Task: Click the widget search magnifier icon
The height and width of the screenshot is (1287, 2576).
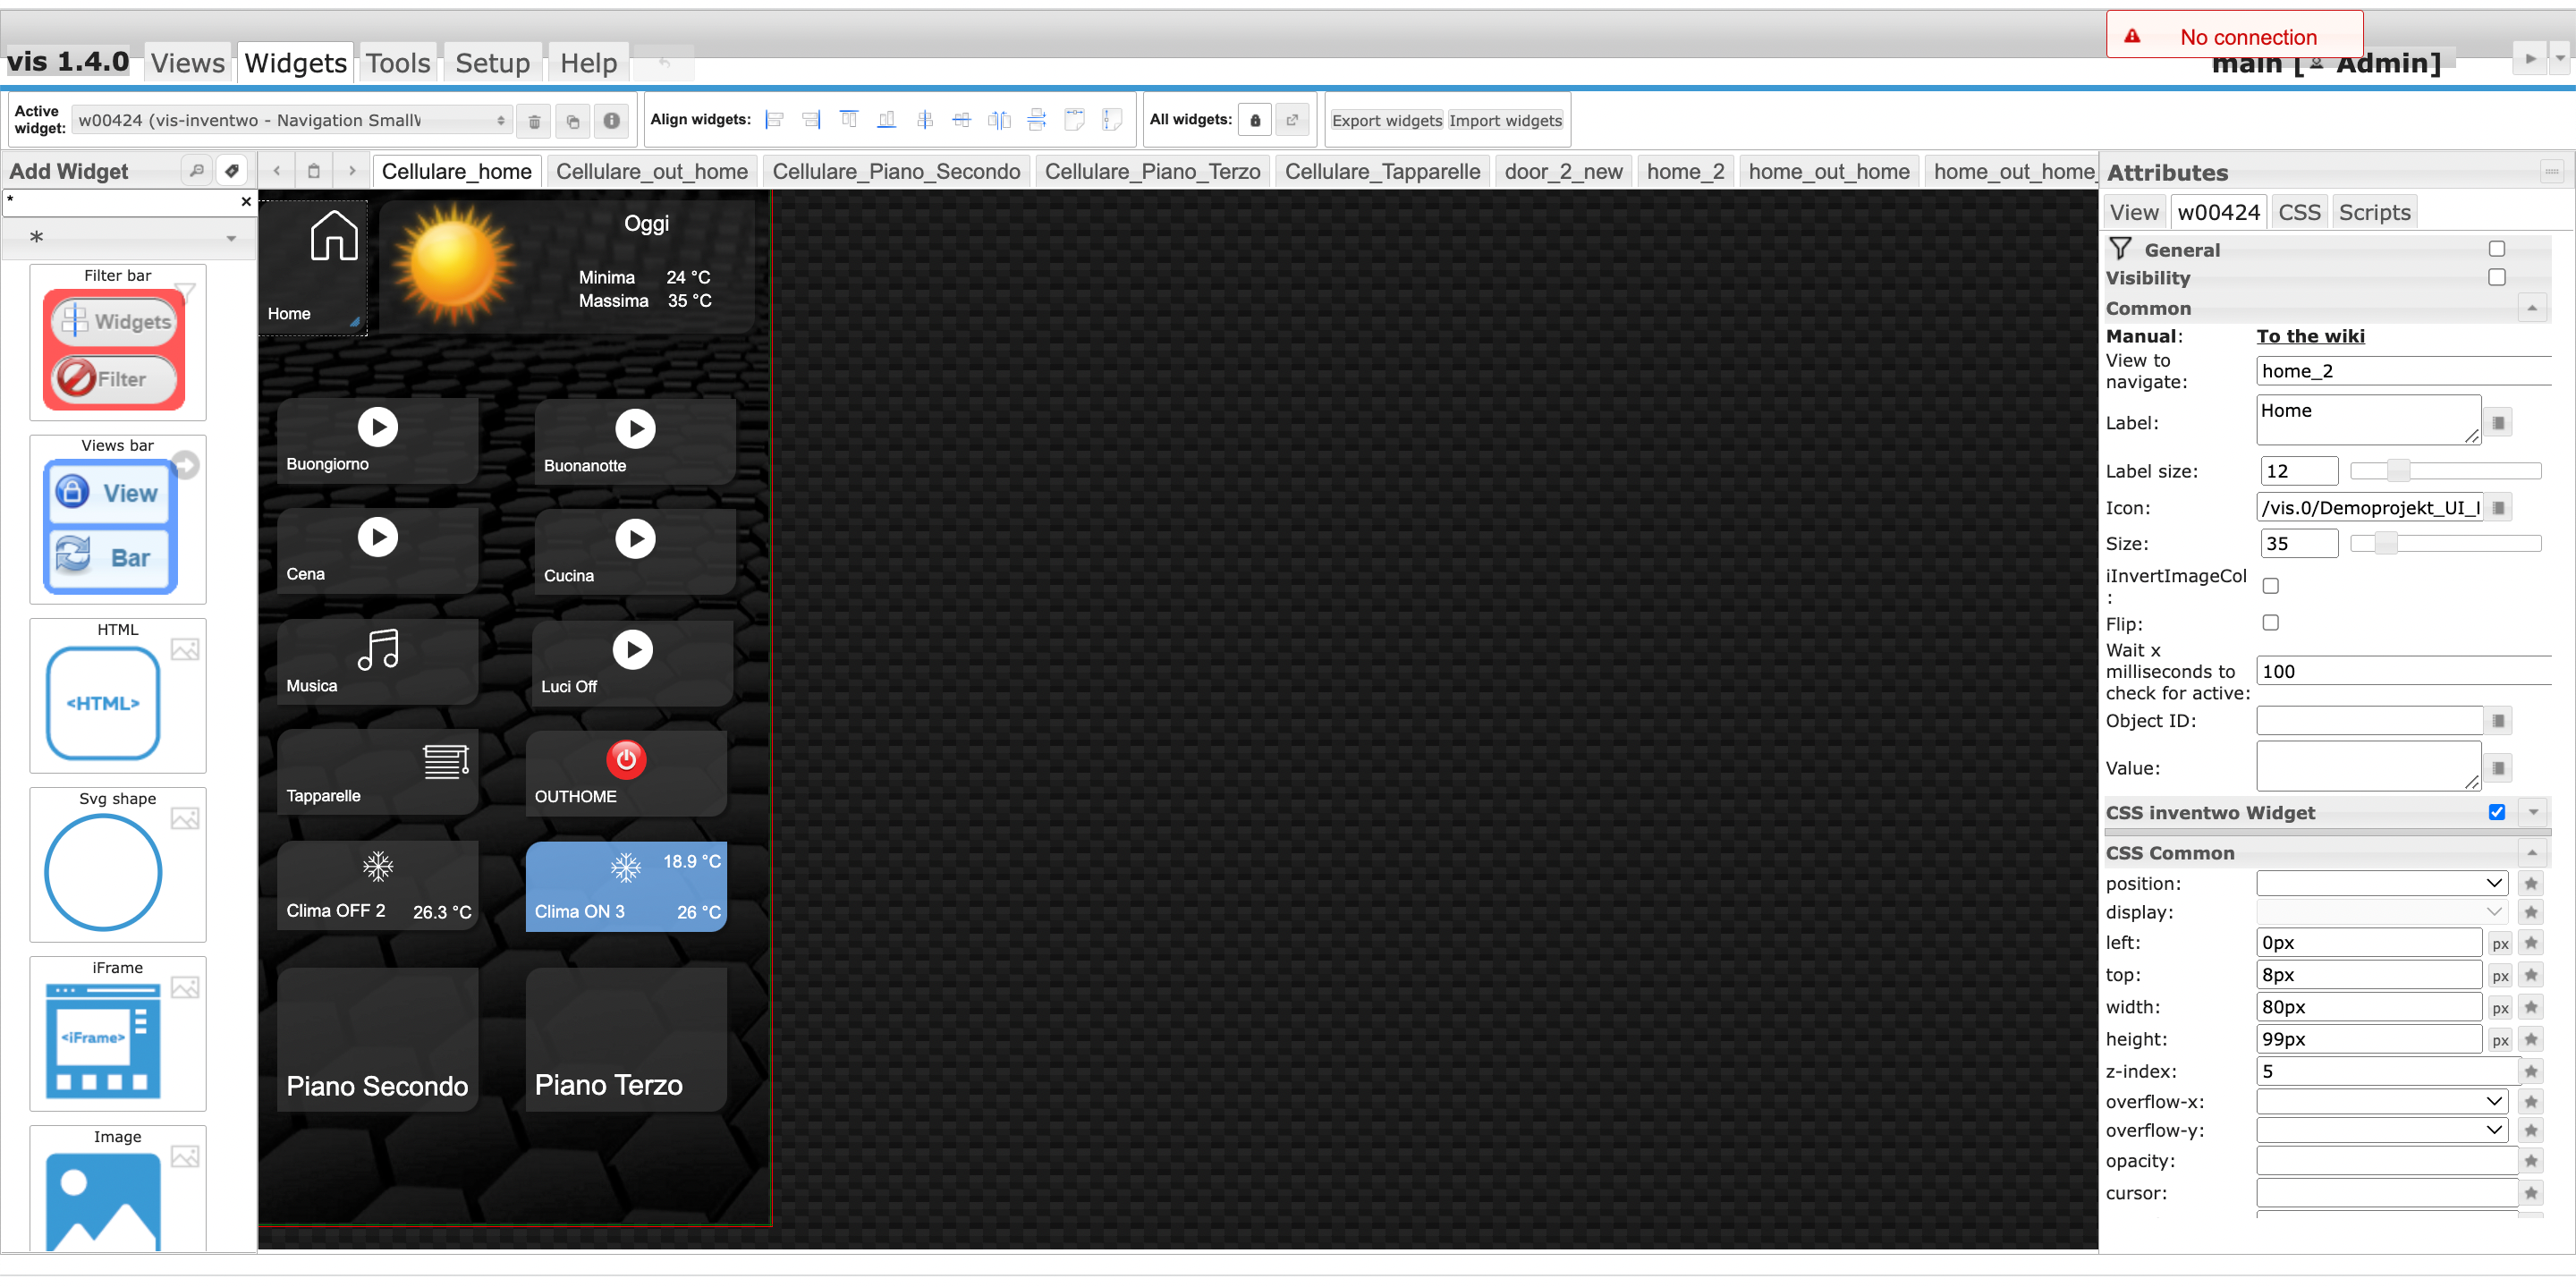Action: pos(197,171)
